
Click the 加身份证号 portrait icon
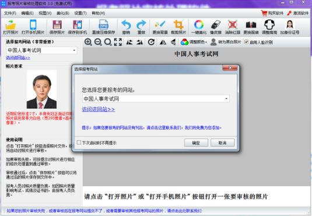pyautogui.click(x=290, y=24)
